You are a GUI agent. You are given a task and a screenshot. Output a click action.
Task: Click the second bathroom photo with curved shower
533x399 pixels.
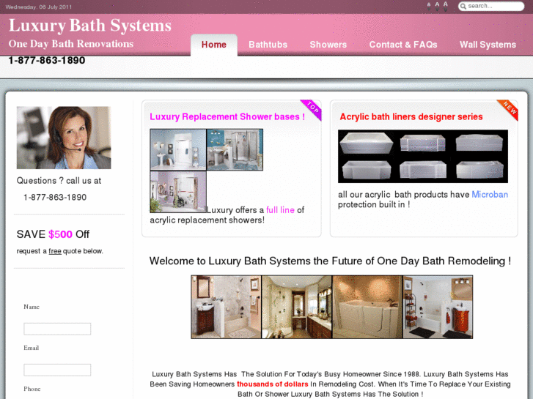coord(297,307)
